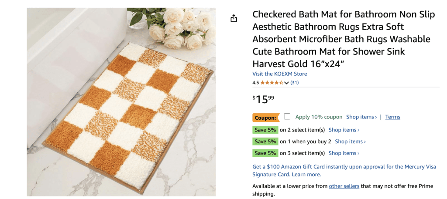447x199 pixels.
Task: Visit the KOEXM Store link
Action: (280, 74)
